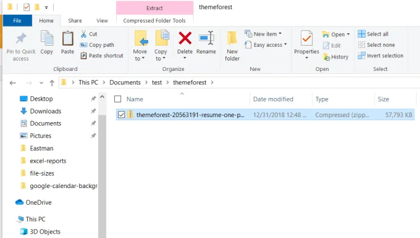
Task: Go back with the left arrow
Action: pyautogui.click(x=12, y=83)
